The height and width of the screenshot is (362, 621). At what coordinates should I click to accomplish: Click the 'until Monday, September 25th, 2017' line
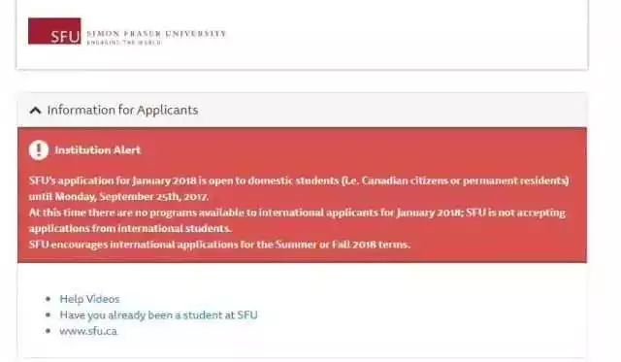[118, 197]
